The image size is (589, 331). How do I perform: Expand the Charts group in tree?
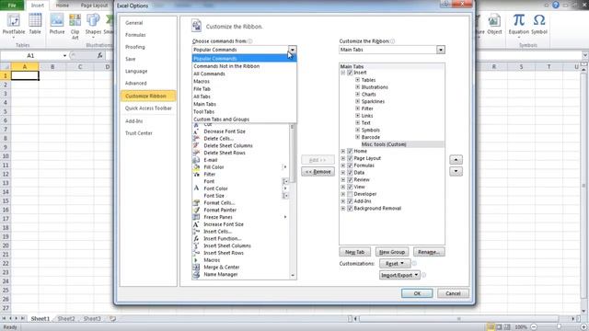pyautogui.click(x=358, y=94)
